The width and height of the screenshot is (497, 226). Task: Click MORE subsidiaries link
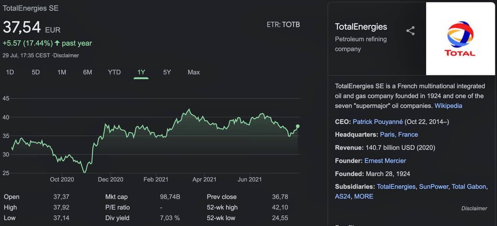coord(363,196)
